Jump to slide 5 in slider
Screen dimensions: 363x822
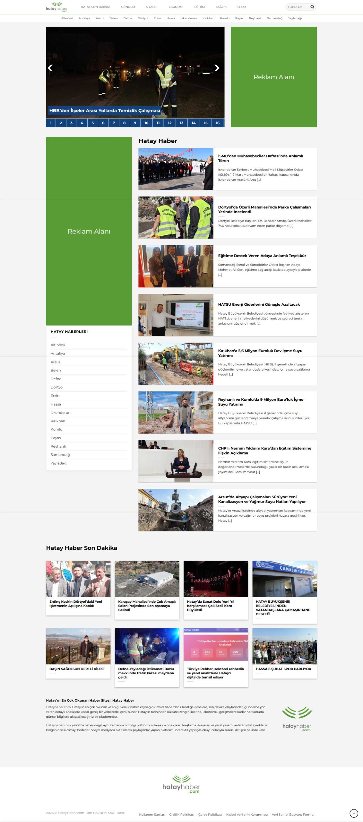click(x=93, y=123)
